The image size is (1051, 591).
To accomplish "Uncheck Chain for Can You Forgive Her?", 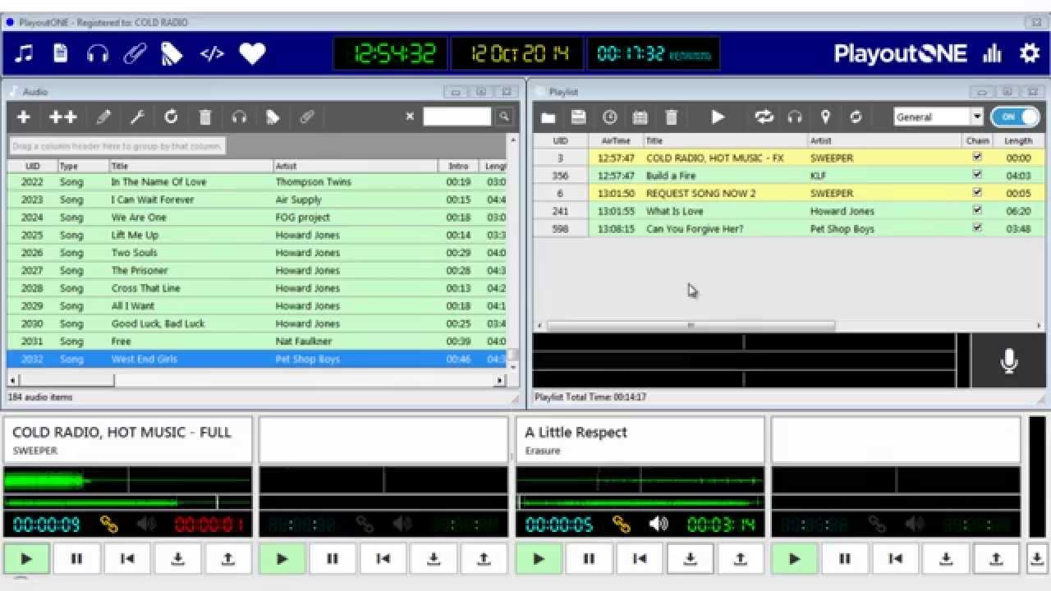I will [977, 228].
